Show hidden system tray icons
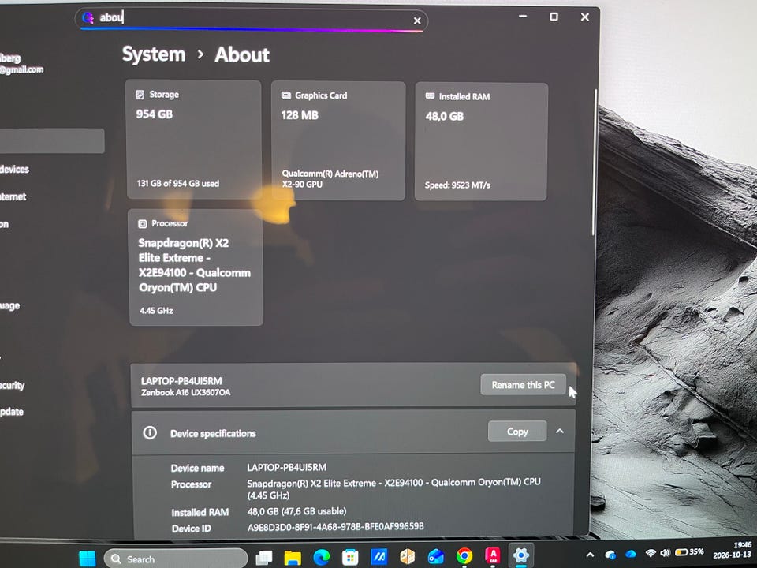 (x=590, y=555)
